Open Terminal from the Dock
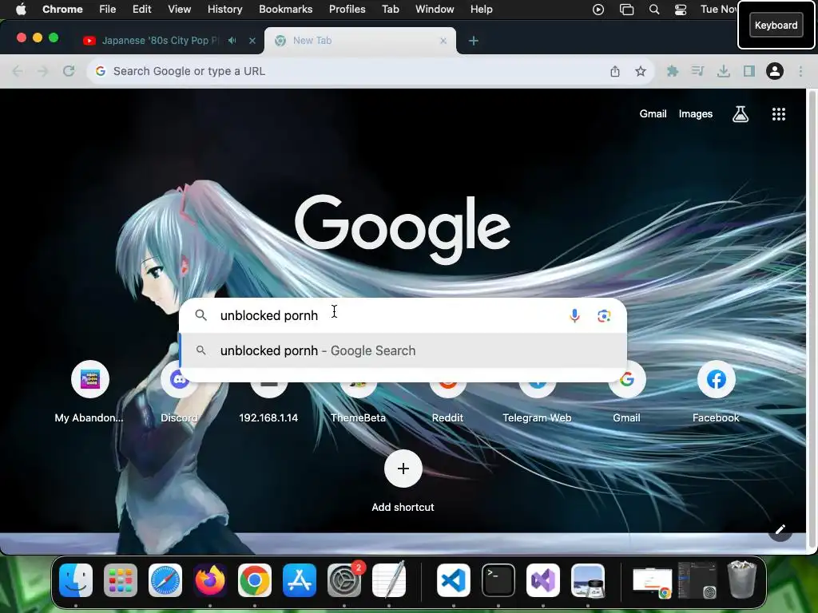This screenshot has height=613, width=818. point(498,580)
